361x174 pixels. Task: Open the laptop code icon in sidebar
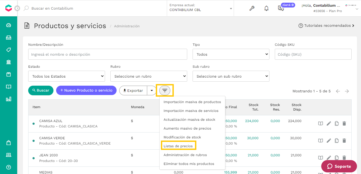[9, 155]
